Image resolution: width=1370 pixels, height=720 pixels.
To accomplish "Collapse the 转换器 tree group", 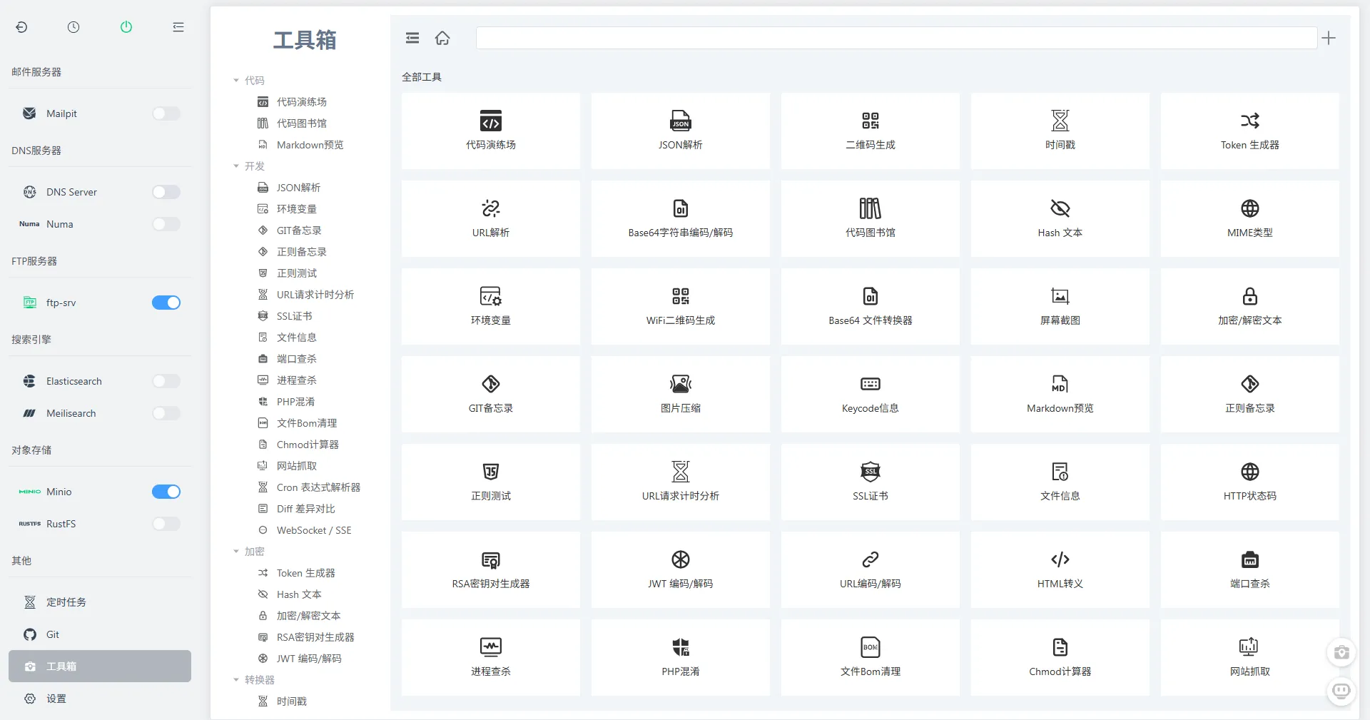I will click(x=236, y=680).
